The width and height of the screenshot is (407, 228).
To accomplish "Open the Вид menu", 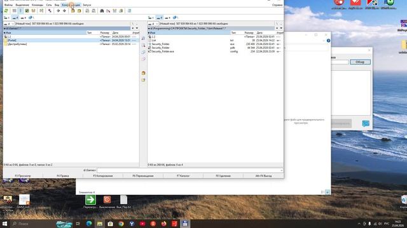I will point(57,5).
